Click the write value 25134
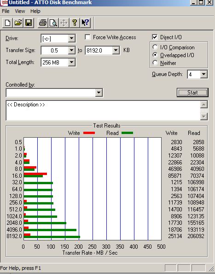Viewport: 215px width, 274px height. [175, 236]
